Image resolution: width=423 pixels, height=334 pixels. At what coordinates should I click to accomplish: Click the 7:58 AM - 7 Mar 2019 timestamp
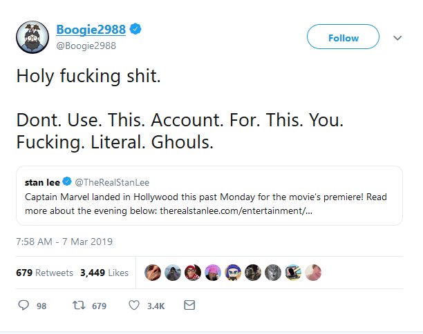(64, 242)
